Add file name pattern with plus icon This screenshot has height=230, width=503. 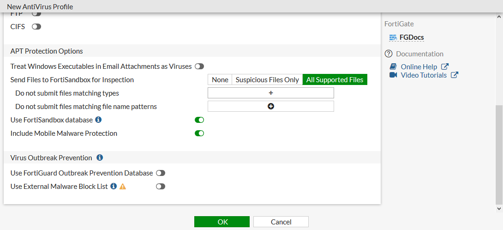click(271, 107)
